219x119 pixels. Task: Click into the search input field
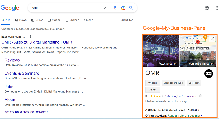tap(66, 8)
